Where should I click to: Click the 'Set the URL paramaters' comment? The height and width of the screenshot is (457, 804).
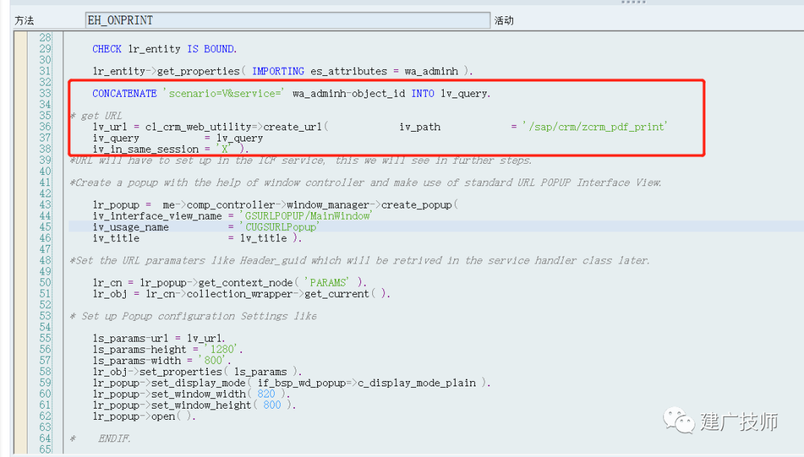coord(360,261)
